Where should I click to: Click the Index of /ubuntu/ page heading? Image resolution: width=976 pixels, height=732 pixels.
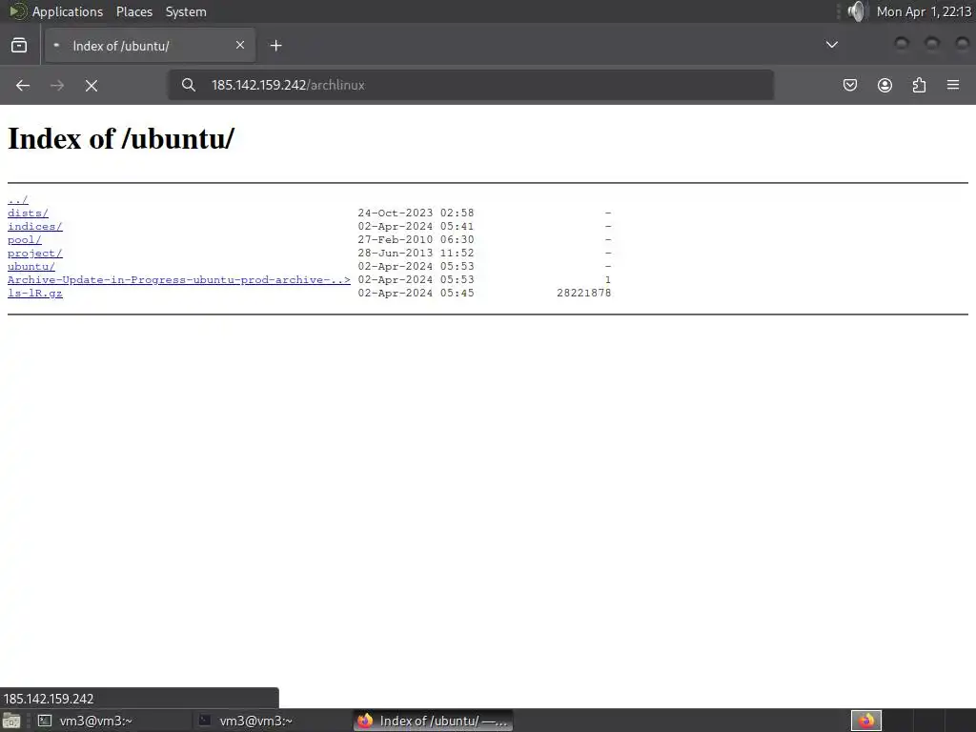[x=121, y=138]
